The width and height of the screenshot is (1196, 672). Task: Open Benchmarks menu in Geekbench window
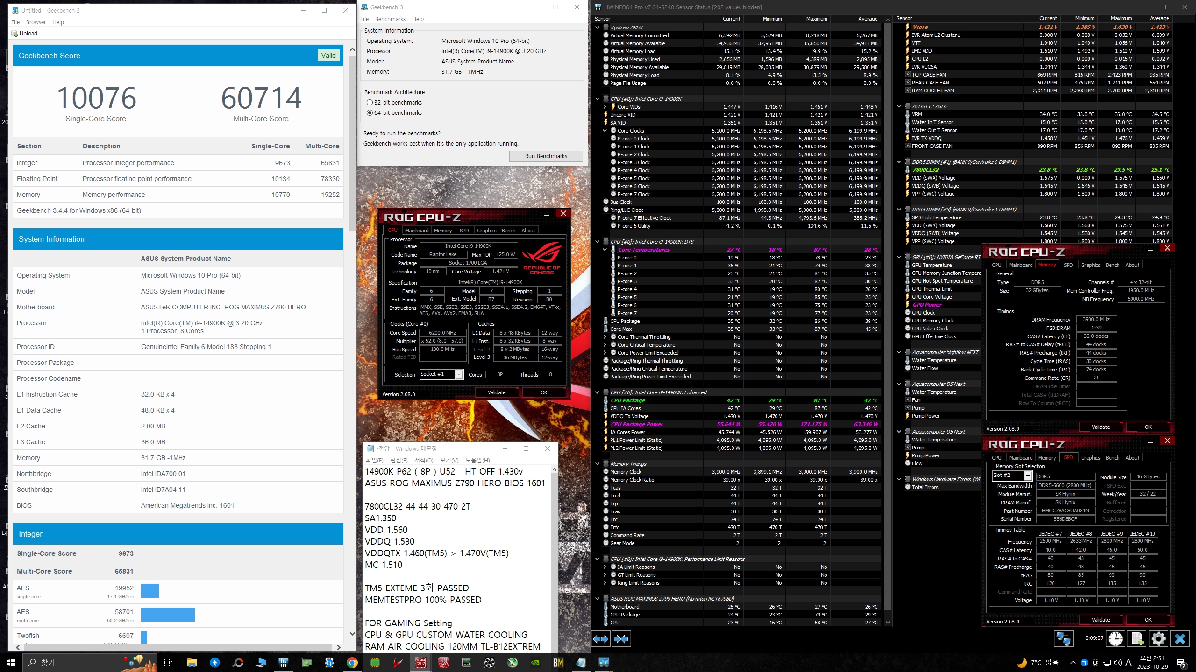click(x=390, y=19)
